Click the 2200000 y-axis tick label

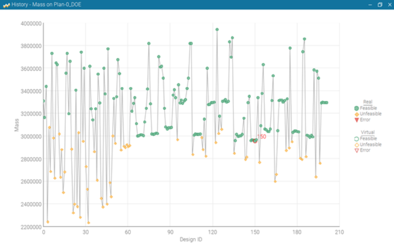31,227
